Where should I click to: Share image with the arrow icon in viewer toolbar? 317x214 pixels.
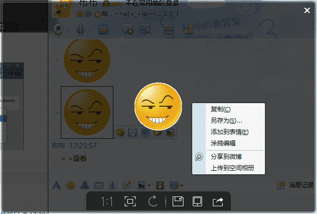[x=218, y=202]
